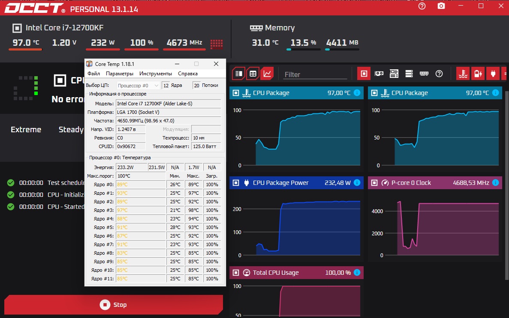Image resolution: width=509 pixels, height=318 pixels.
Task: Open info for Total CPU Usage graph
Action: 357,273
